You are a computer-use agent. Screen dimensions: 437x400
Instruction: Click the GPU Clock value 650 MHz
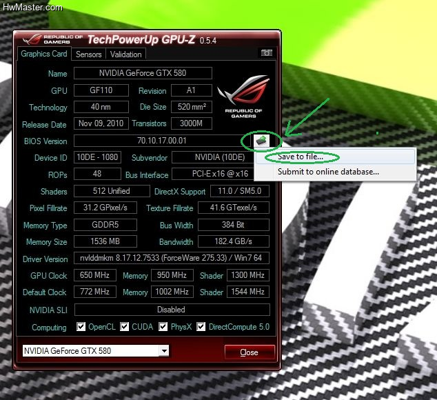coord(94,275)
